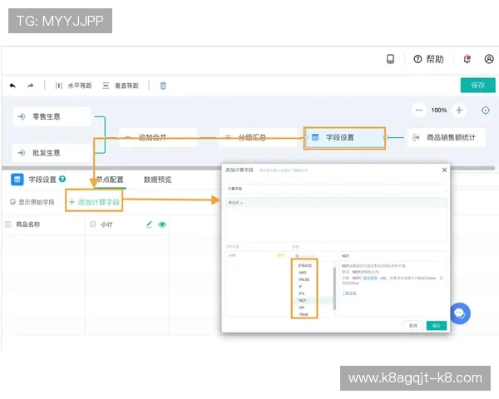Open the blue chat support bubble
The height and width of the screenshot is (399, 499).
pos(460,313)
